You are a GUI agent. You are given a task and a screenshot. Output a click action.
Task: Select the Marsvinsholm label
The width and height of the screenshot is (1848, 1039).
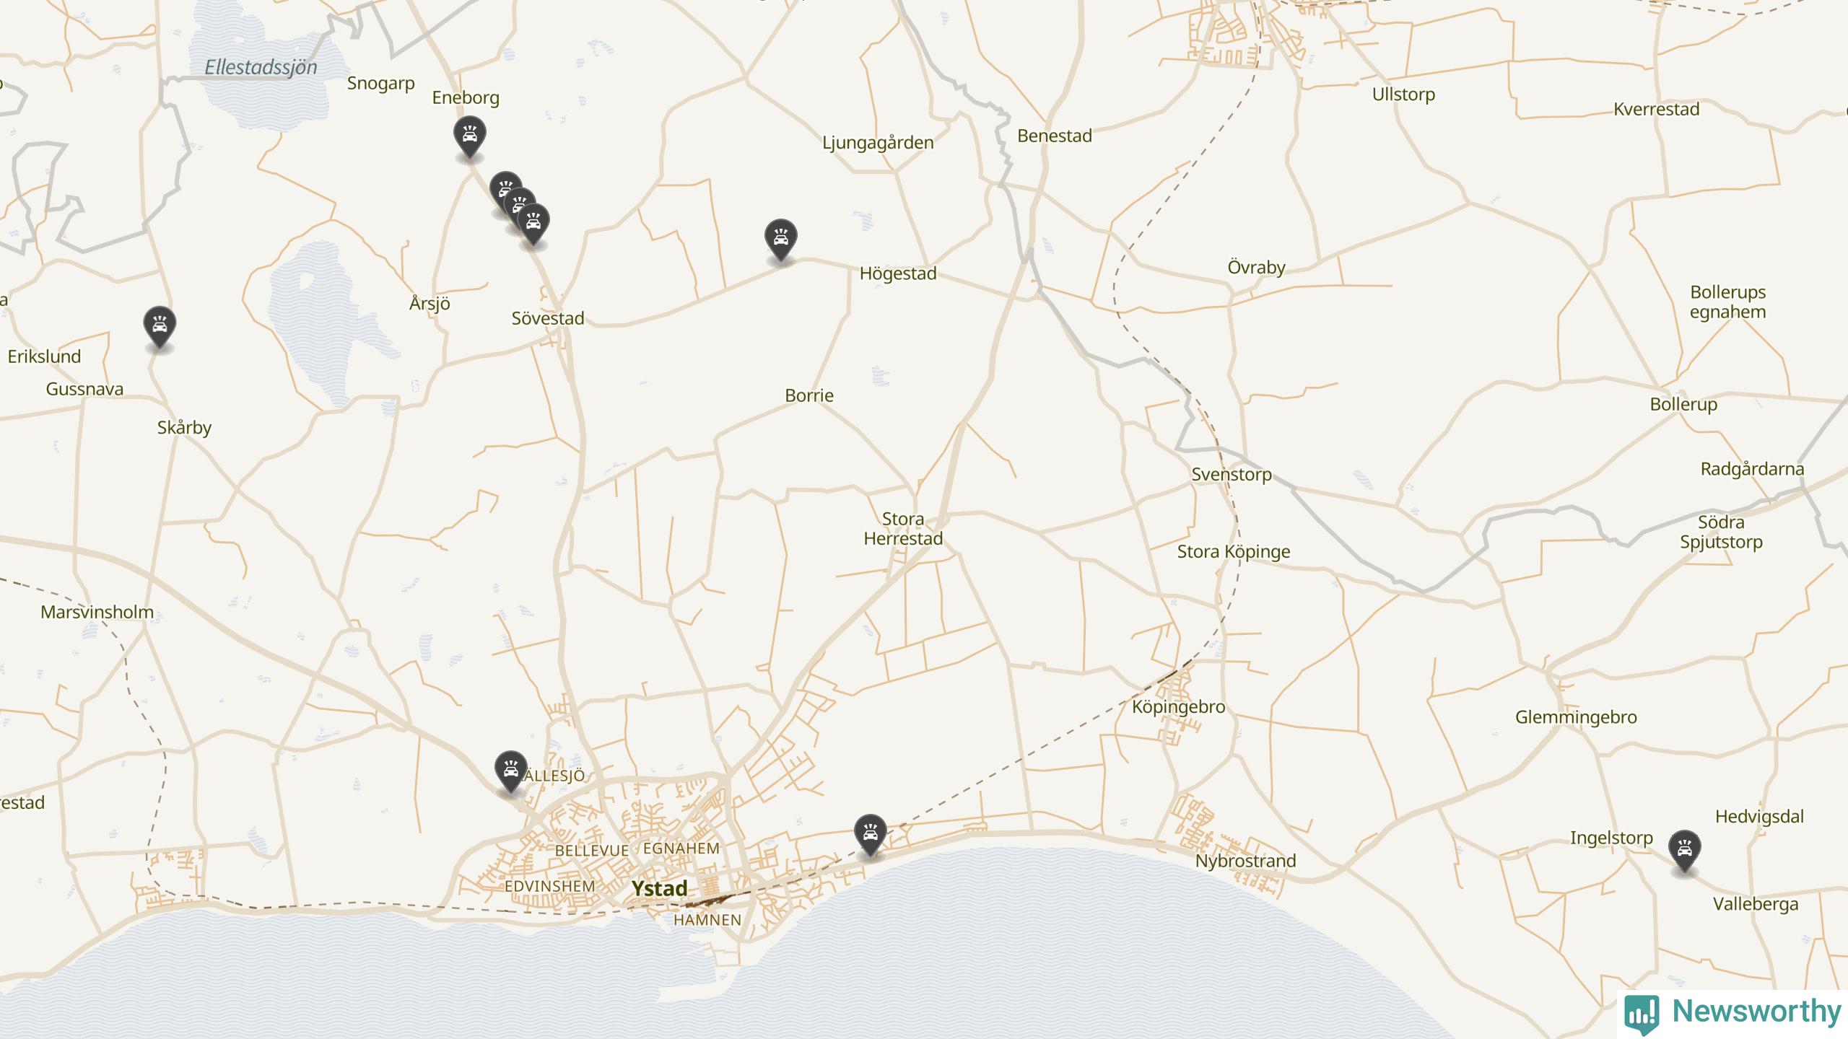click(x=97, y=612)
